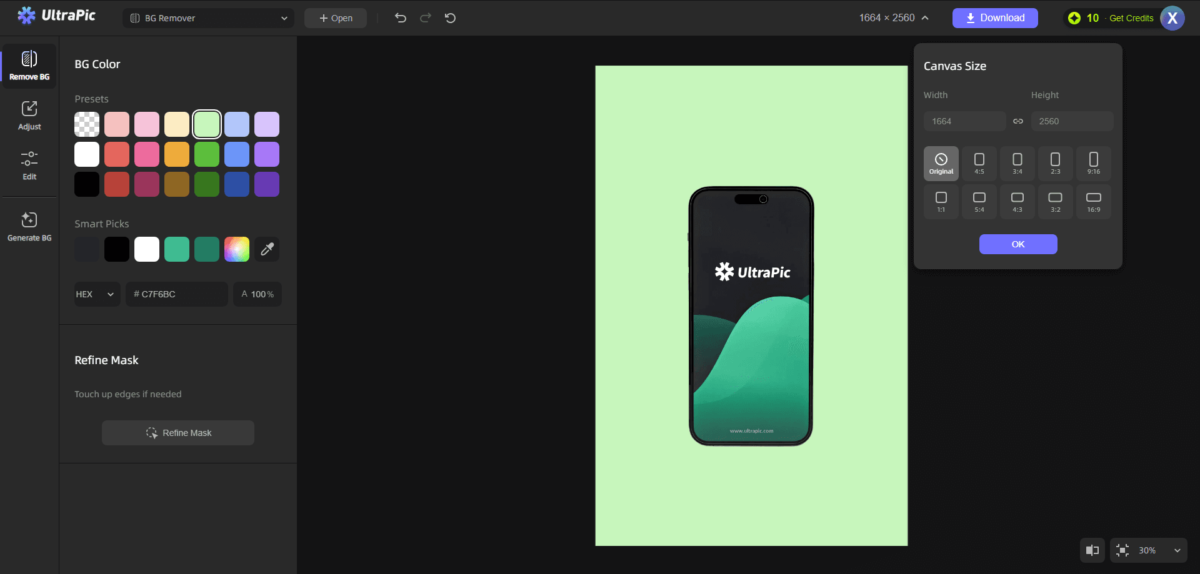Click the Download button
This screenshot has height=574, width=1200.
pos(995,18)
